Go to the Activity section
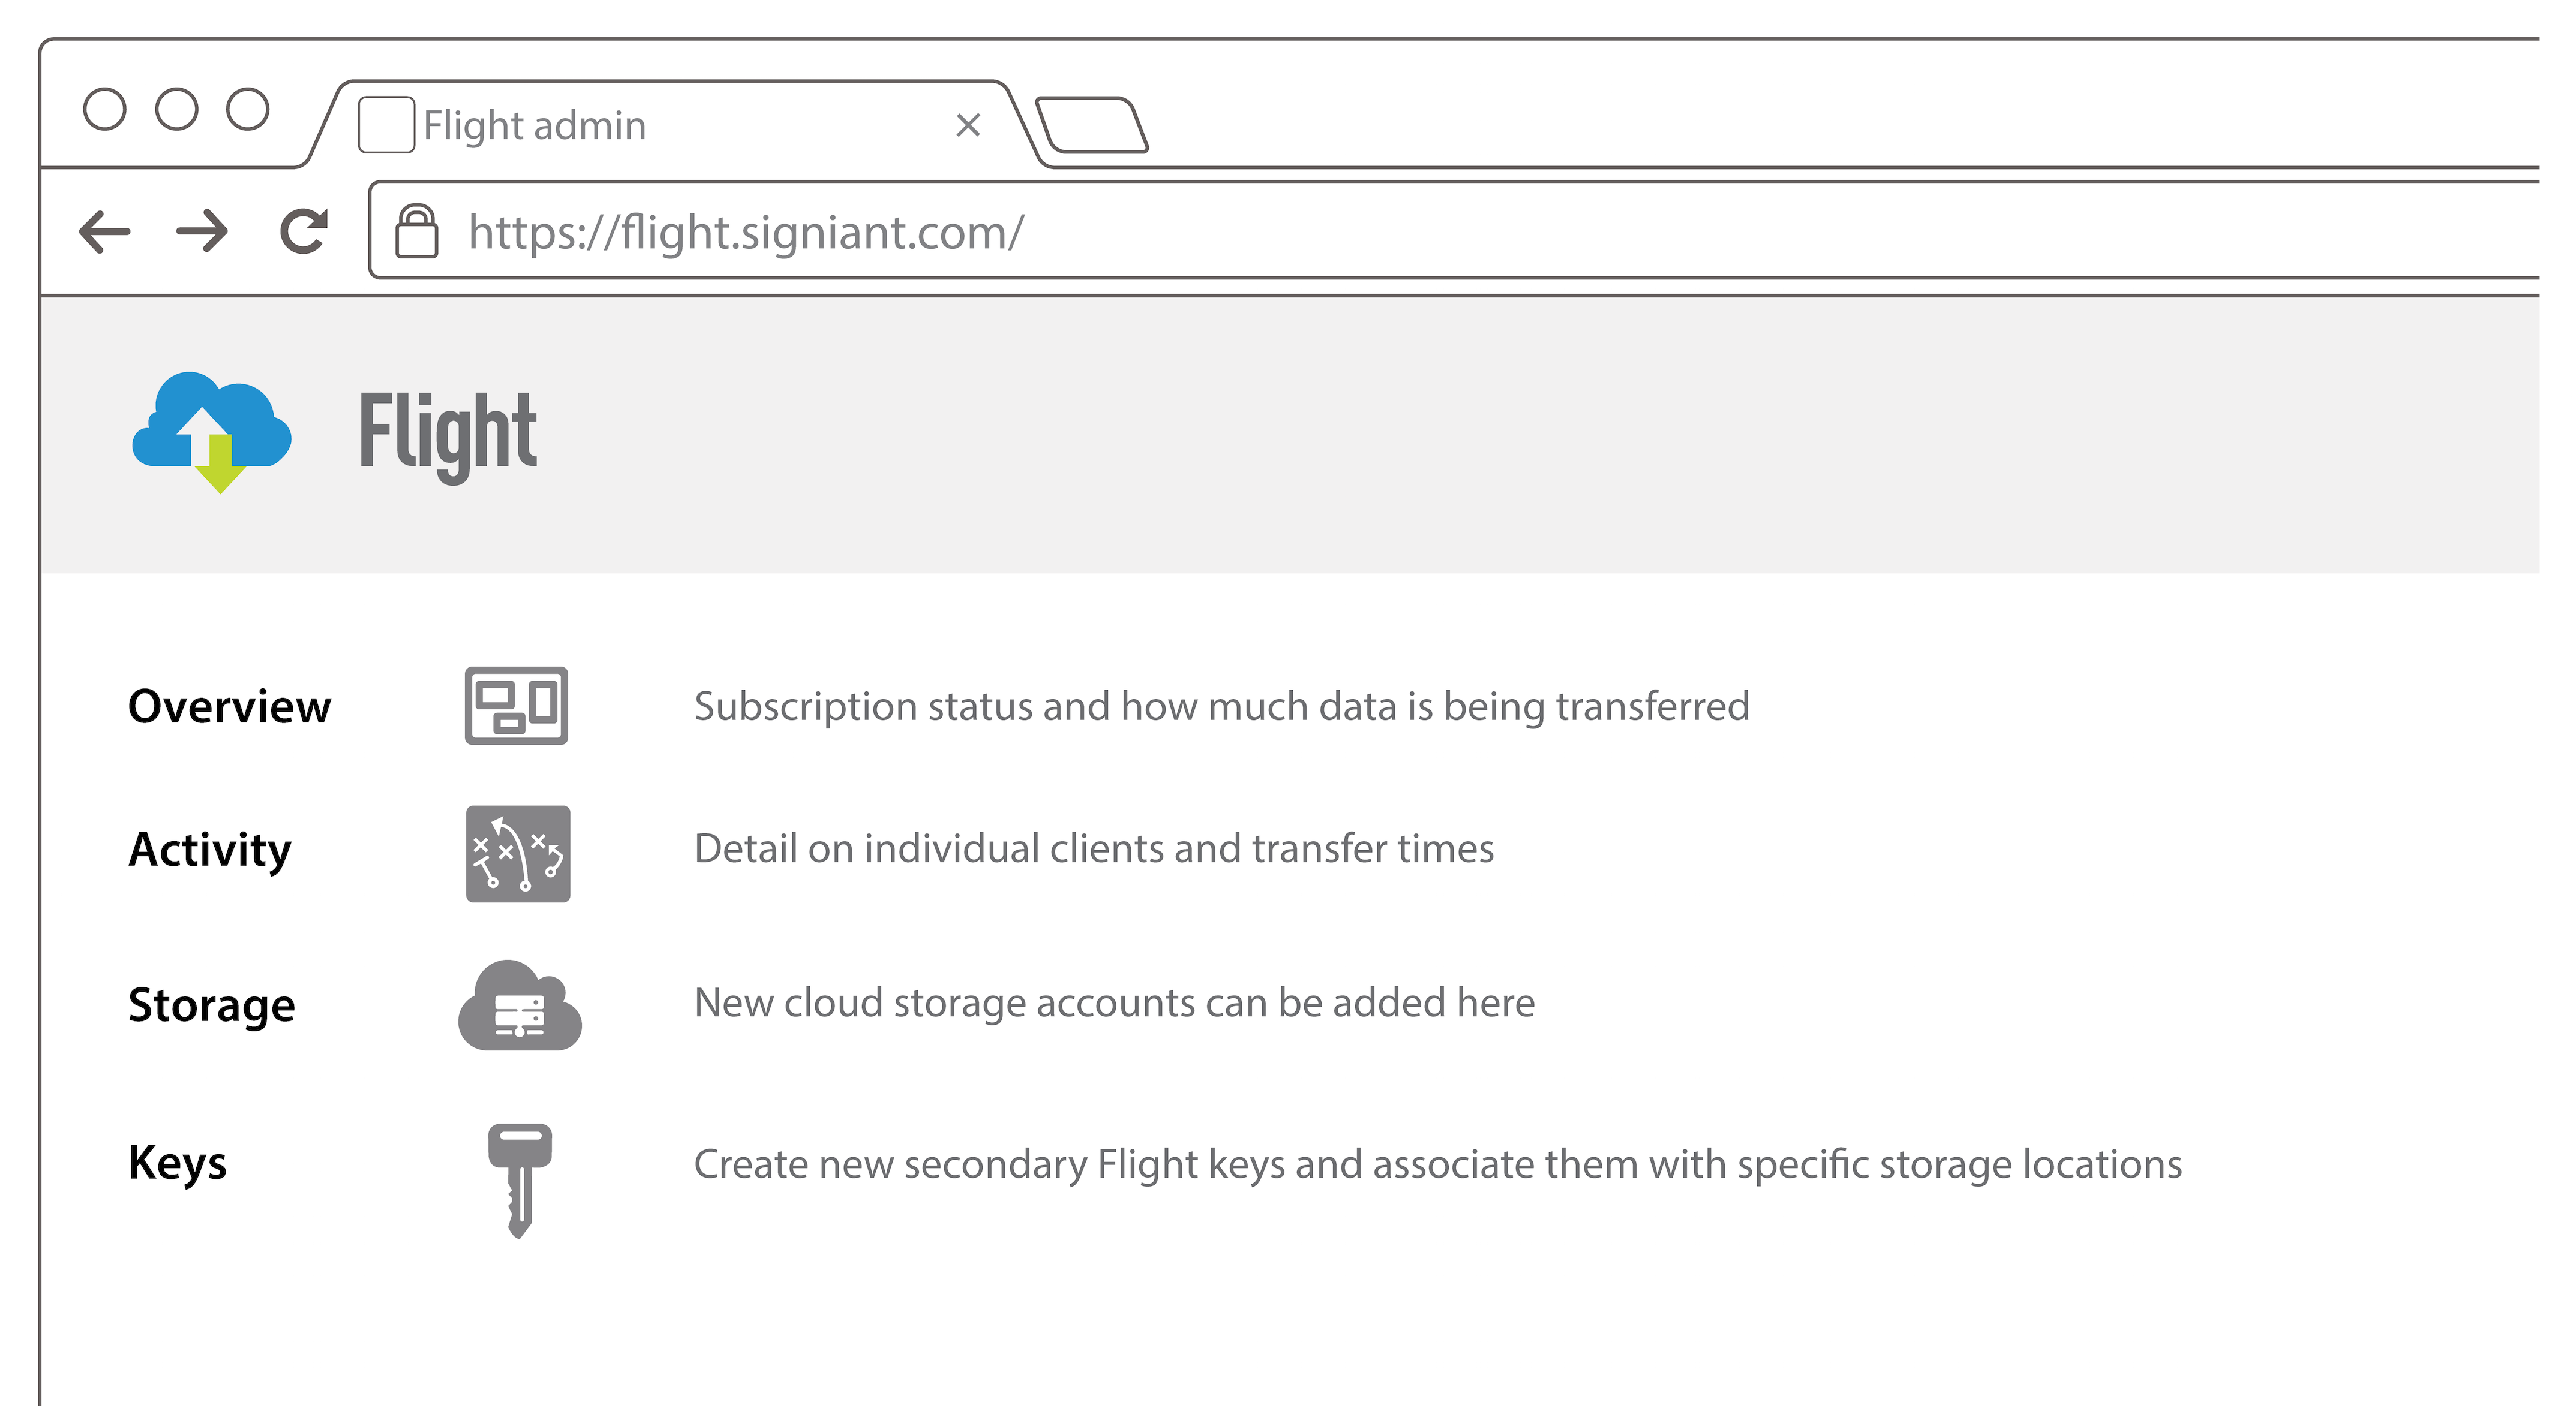The image size is (2576, 1406). coord(210,850)
